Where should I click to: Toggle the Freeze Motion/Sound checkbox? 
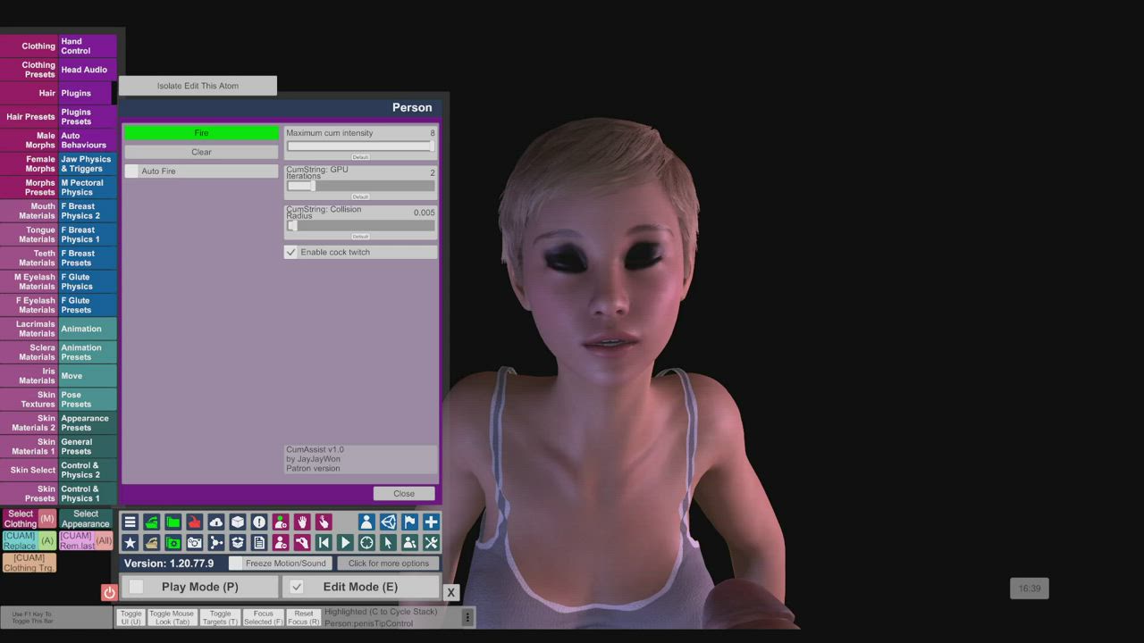coord(236,564)
